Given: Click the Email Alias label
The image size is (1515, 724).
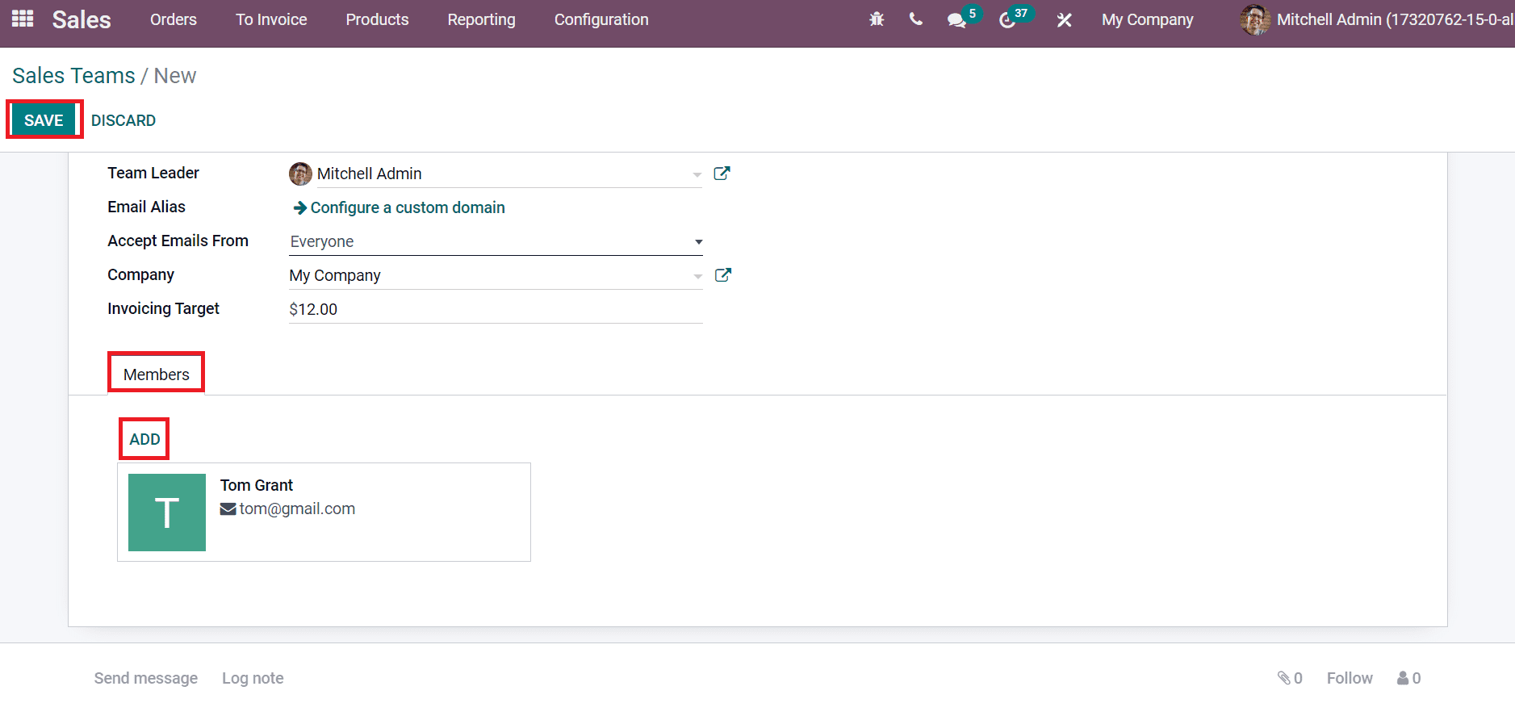Looking at the screenshot, I should [146, 207].
